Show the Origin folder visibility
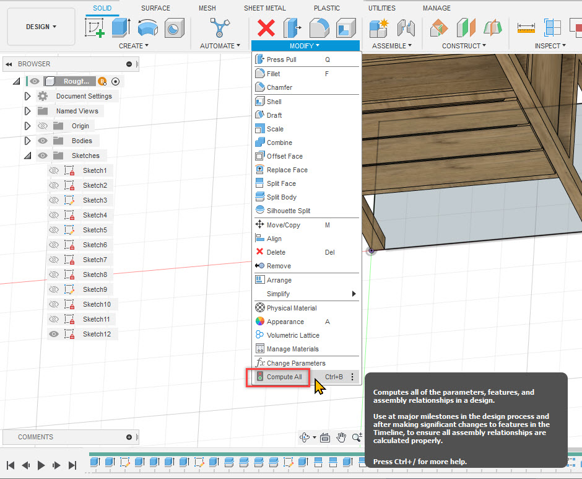 [x=41, y=125]
